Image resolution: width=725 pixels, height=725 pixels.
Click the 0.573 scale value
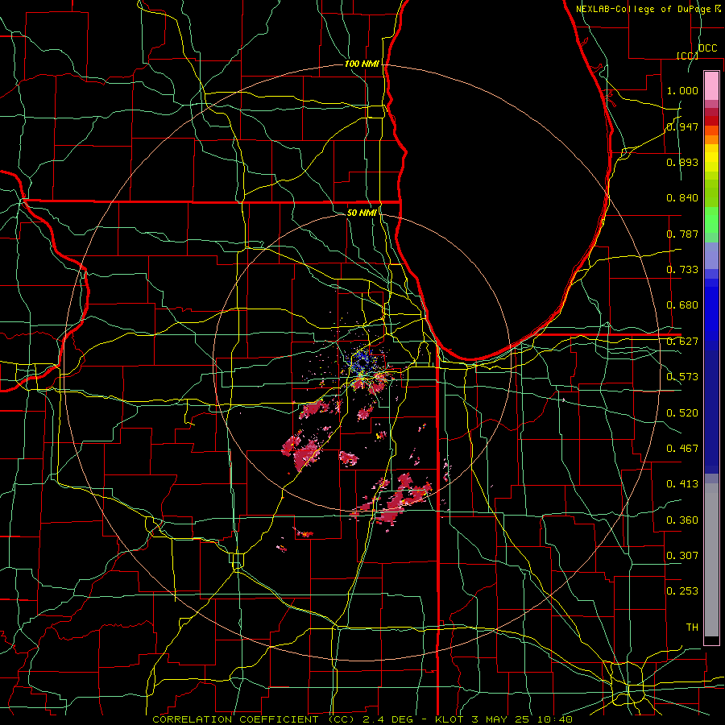(682, 377)
